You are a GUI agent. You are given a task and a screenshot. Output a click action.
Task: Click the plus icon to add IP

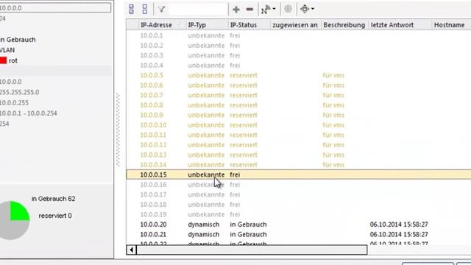click(x=236, y=10)
